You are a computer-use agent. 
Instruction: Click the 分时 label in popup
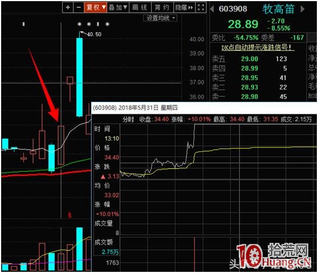pos(128,119)
